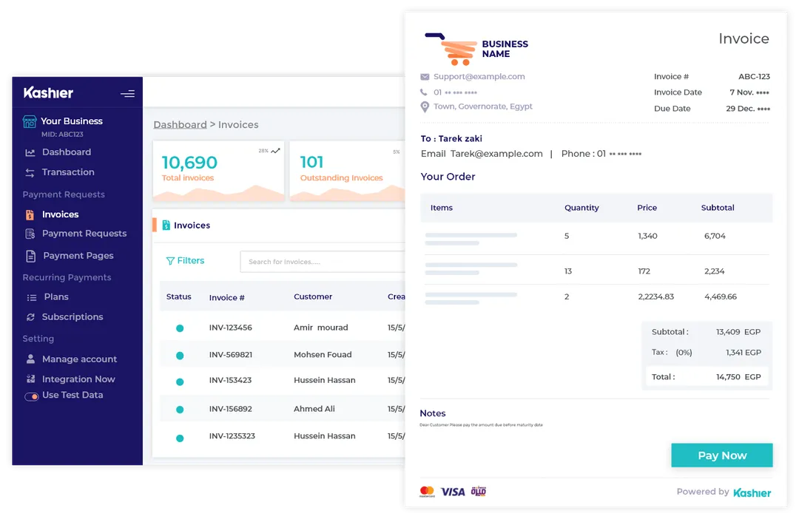Click the Support@example.com email address
The image size is (799, 519).
point(479,76)
